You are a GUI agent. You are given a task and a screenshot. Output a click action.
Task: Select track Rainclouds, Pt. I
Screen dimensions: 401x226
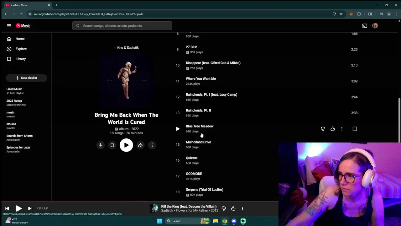pyautogui.click(x=211, y=94)
